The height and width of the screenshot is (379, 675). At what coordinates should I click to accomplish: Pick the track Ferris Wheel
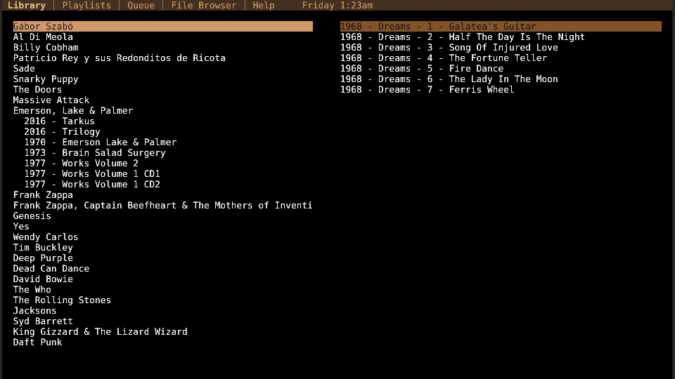click(x=427, y=90)
